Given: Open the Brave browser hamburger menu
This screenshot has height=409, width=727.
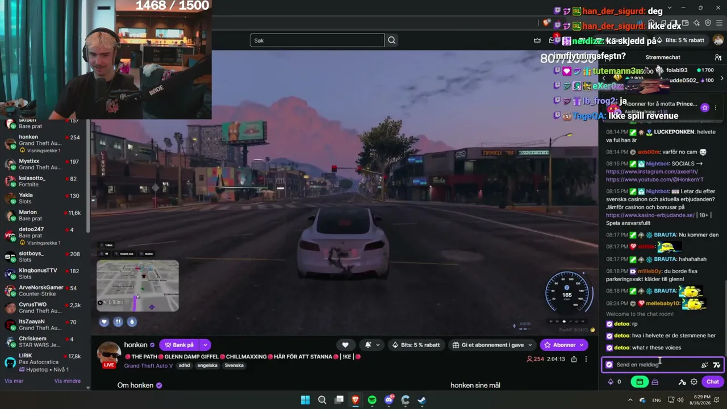Looking at the screenshot, I should pos(719,23).
